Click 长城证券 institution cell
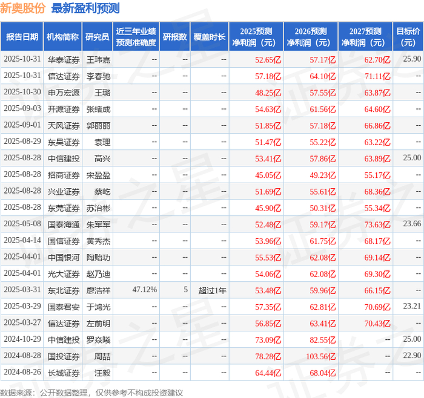Image resolution: width=424 pixels, height=398 pixels. point(64,373)
